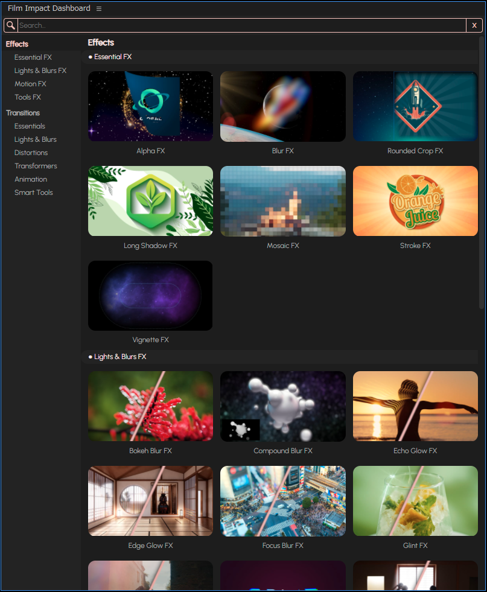487x592 pixels.
Task: Click the Blur FX label text
Action: (x=283, y=151)
